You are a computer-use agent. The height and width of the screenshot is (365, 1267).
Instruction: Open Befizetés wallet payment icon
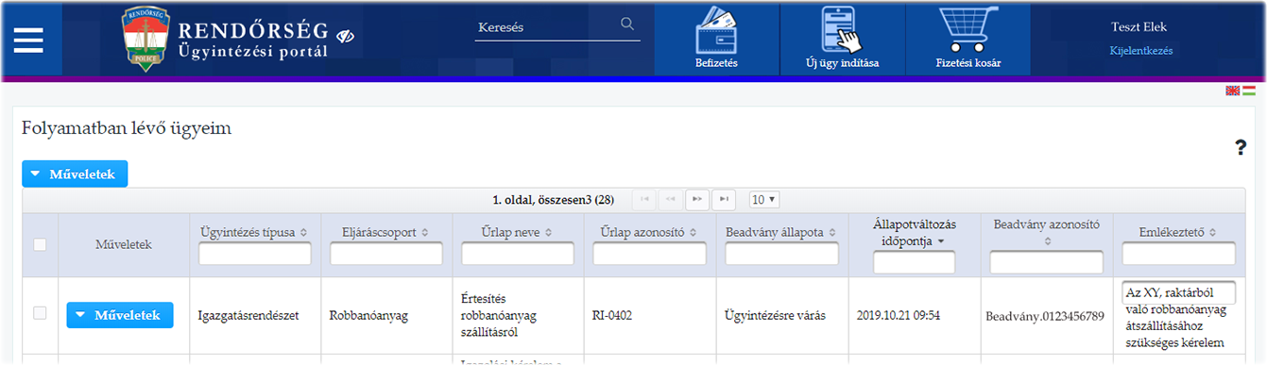[x=716, y=39]
